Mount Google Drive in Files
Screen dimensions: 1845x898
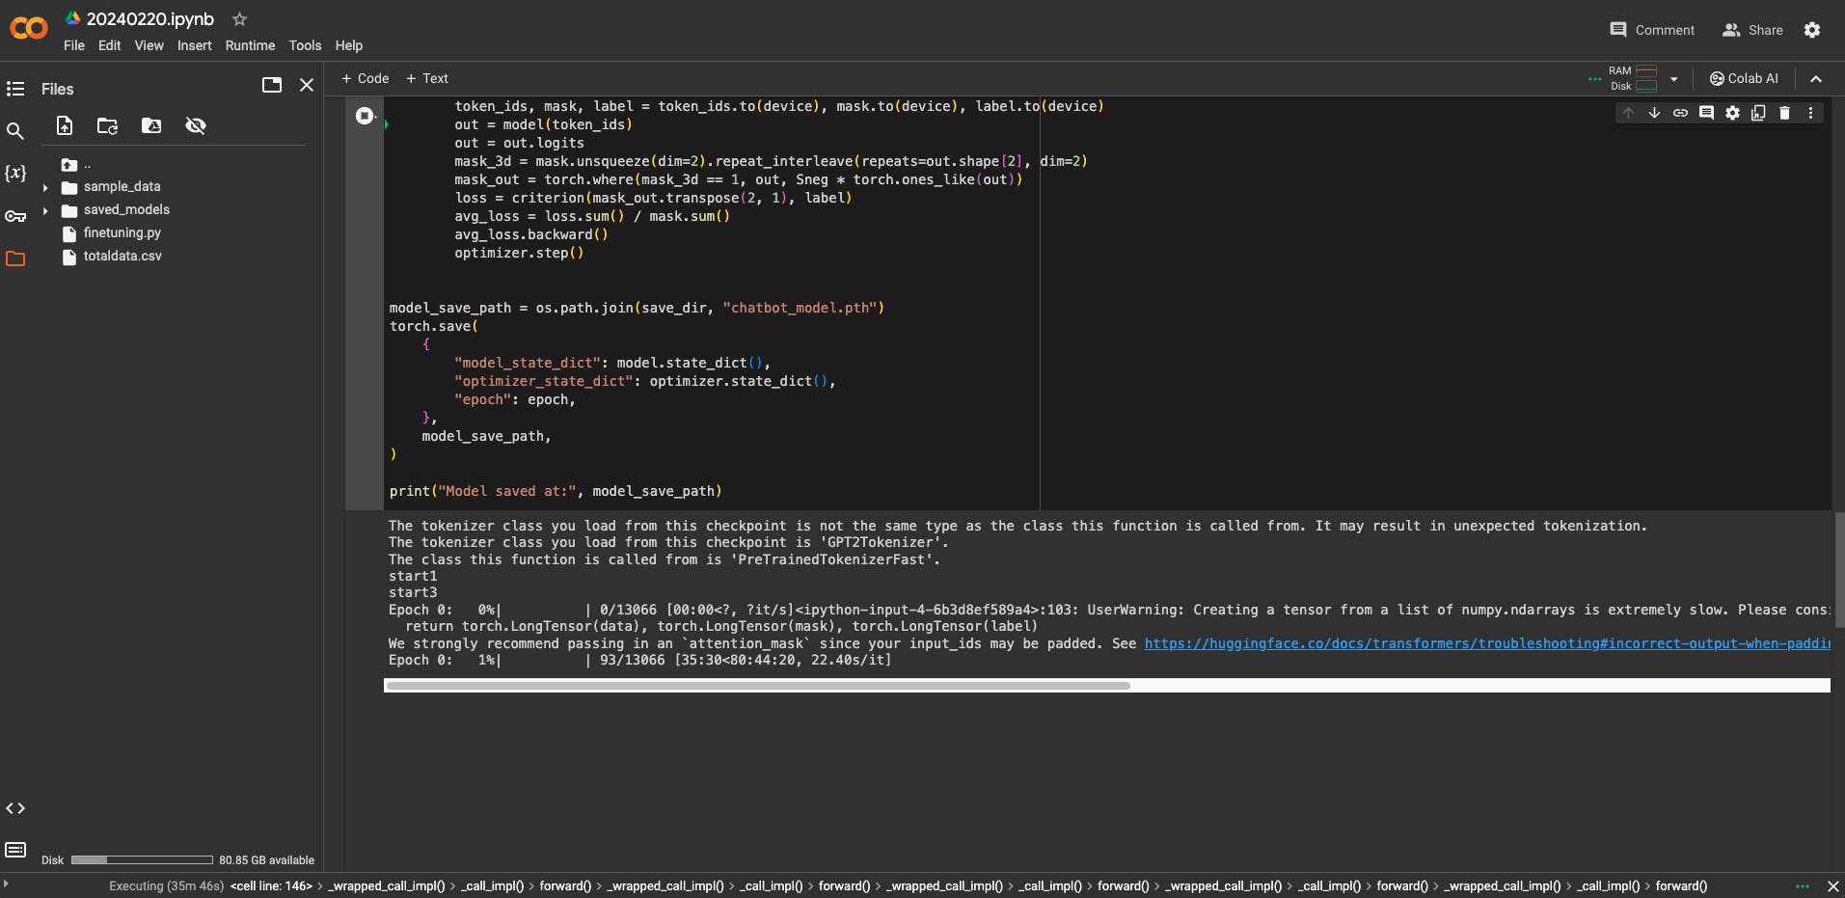point(151,125)
